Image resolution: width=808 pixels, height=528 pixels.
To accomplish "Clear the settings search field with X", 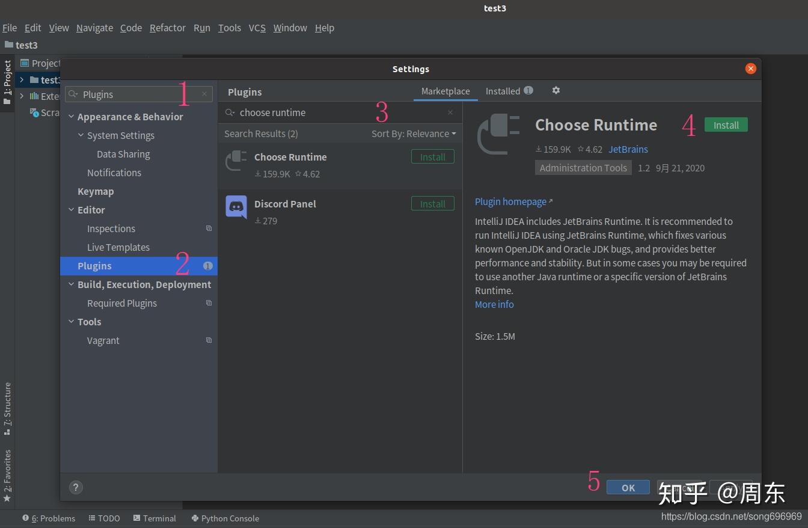I will [204, 94].
